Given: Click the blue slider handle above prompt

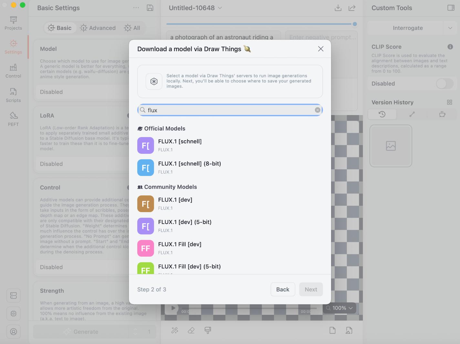Looking at the screenshot, I should 355,24.
